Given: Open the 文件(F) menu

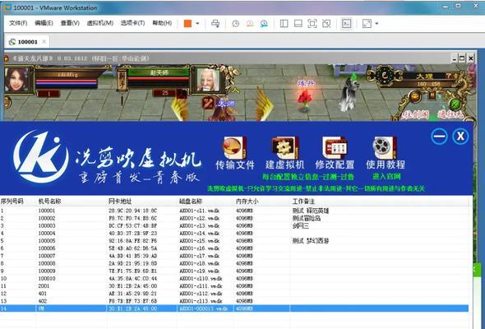Looking at the screenshot, I should point(18,23).
